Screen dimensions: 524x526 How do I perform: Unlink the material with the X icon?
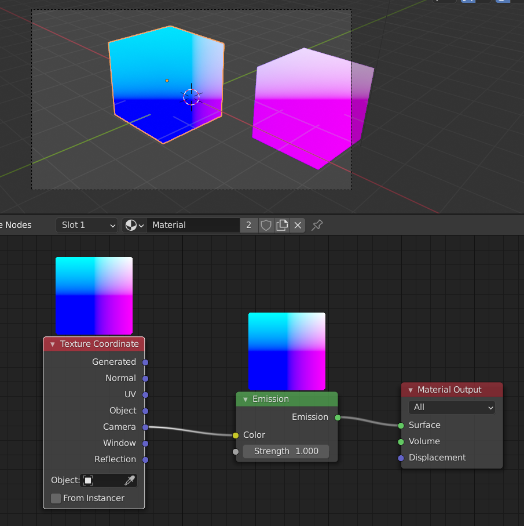click(298, 225)
